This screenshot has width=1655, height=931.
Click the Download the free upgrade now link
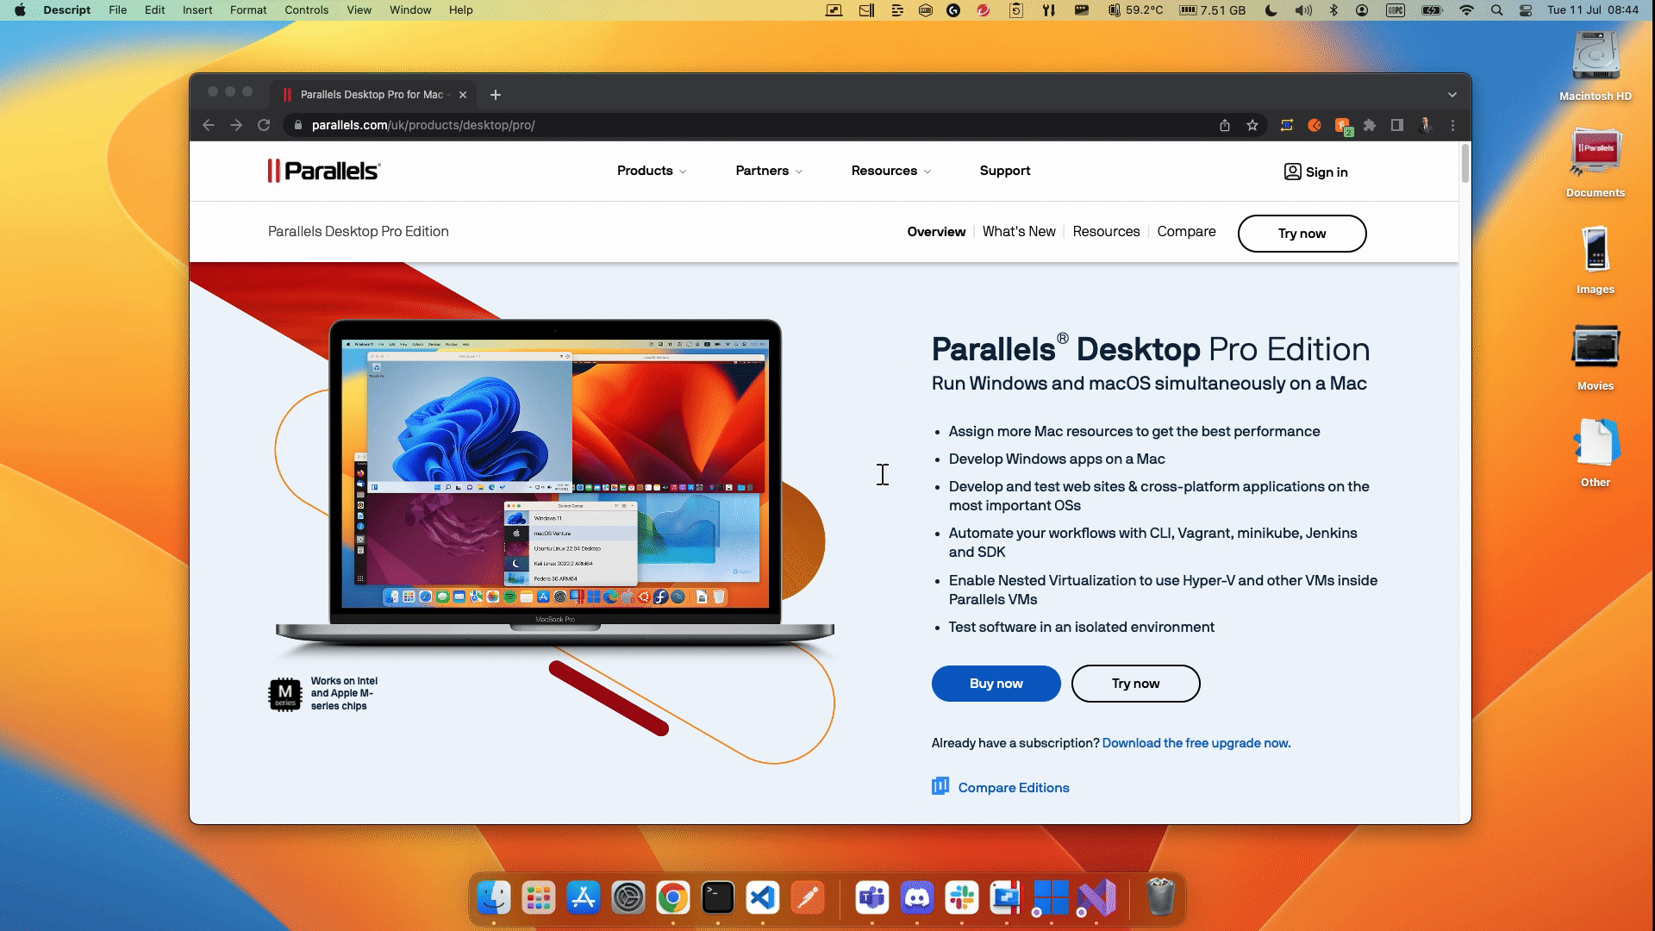pyautogui.click(x=1196, y=742)
